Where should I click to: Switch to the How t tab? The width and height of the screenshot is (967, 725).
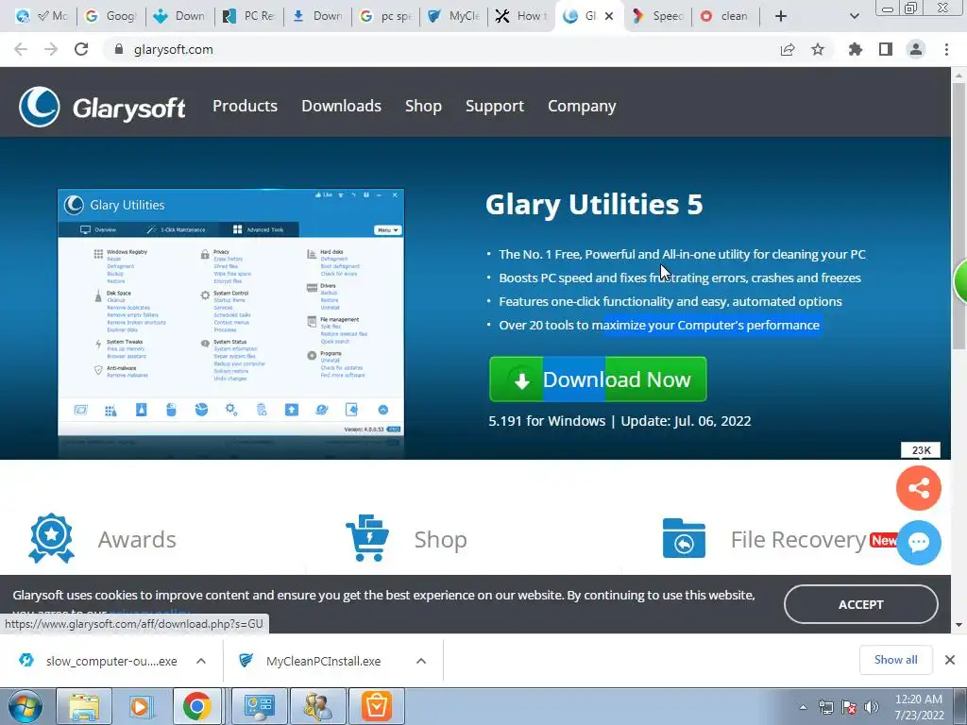[523, 16]
